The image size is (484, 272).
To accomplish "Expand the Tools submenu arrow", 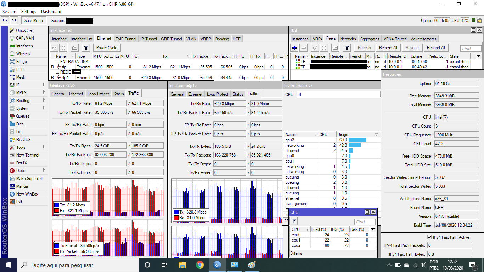I will [44, 147].
